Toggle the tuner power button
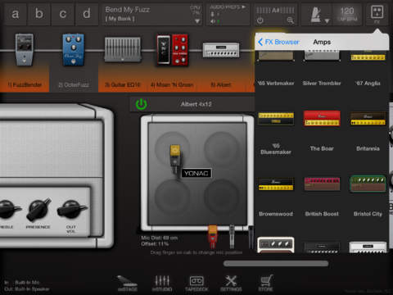 260,20
